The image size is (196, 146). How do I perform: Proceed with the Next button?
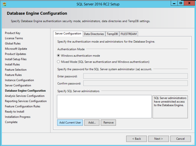tap(158, 139)
